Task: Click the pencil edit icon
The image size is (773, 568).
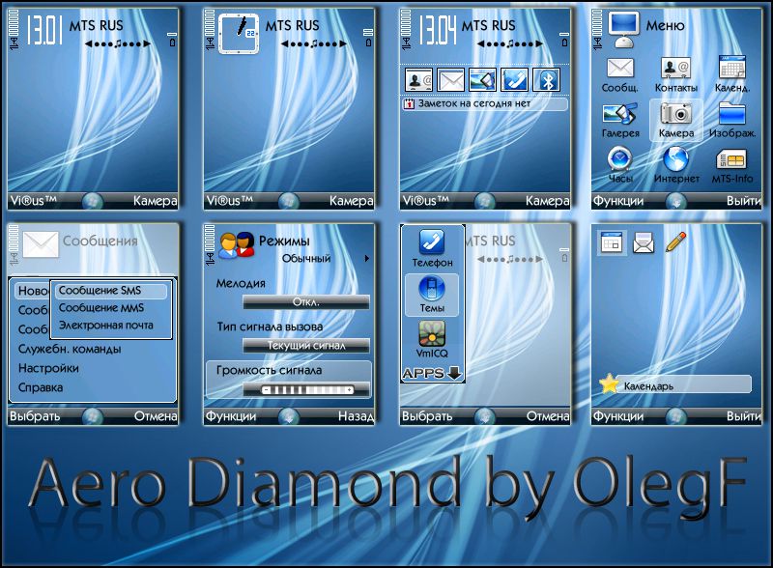Action: [x=675, y=242]
